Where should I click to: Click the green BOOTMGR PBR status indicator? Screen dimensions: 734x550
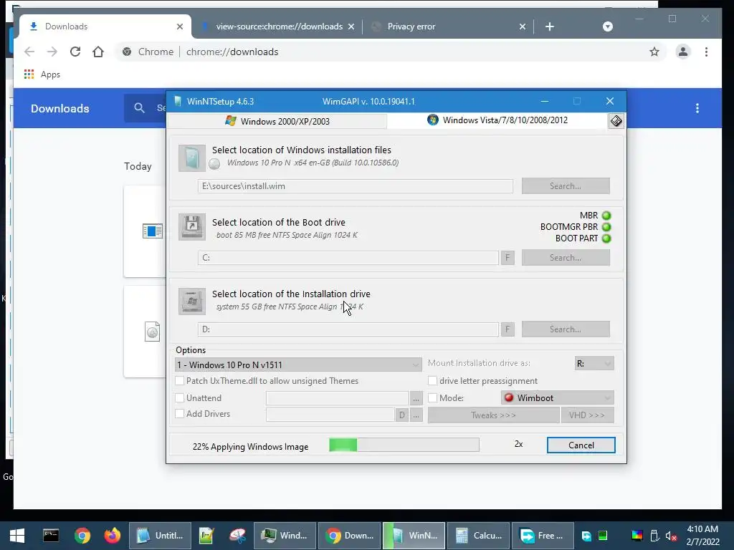coord(606,227)
